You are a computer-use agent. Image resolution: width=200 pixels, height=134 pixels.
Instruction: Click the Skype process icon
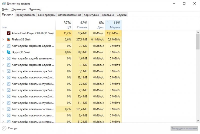point(8,52)
